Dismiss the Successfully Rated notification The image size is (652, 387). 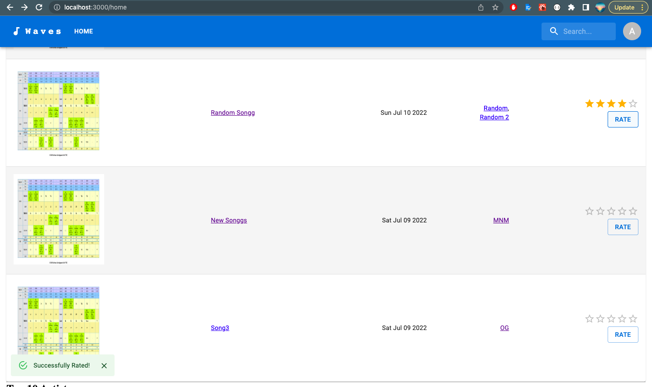click(x=104, y=365)
